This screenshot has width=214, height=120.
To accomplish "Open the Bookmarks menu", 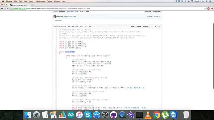I will (x=40, y=1).
